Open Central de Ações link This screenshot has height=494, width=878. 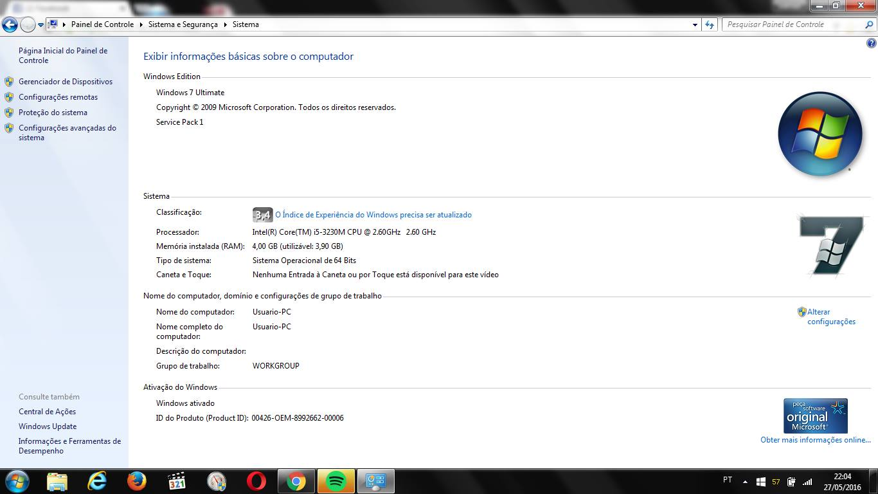tap(47, 412)
